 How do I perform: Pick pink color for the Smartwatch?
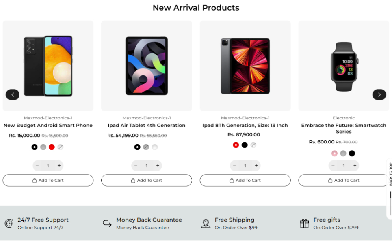334,153
